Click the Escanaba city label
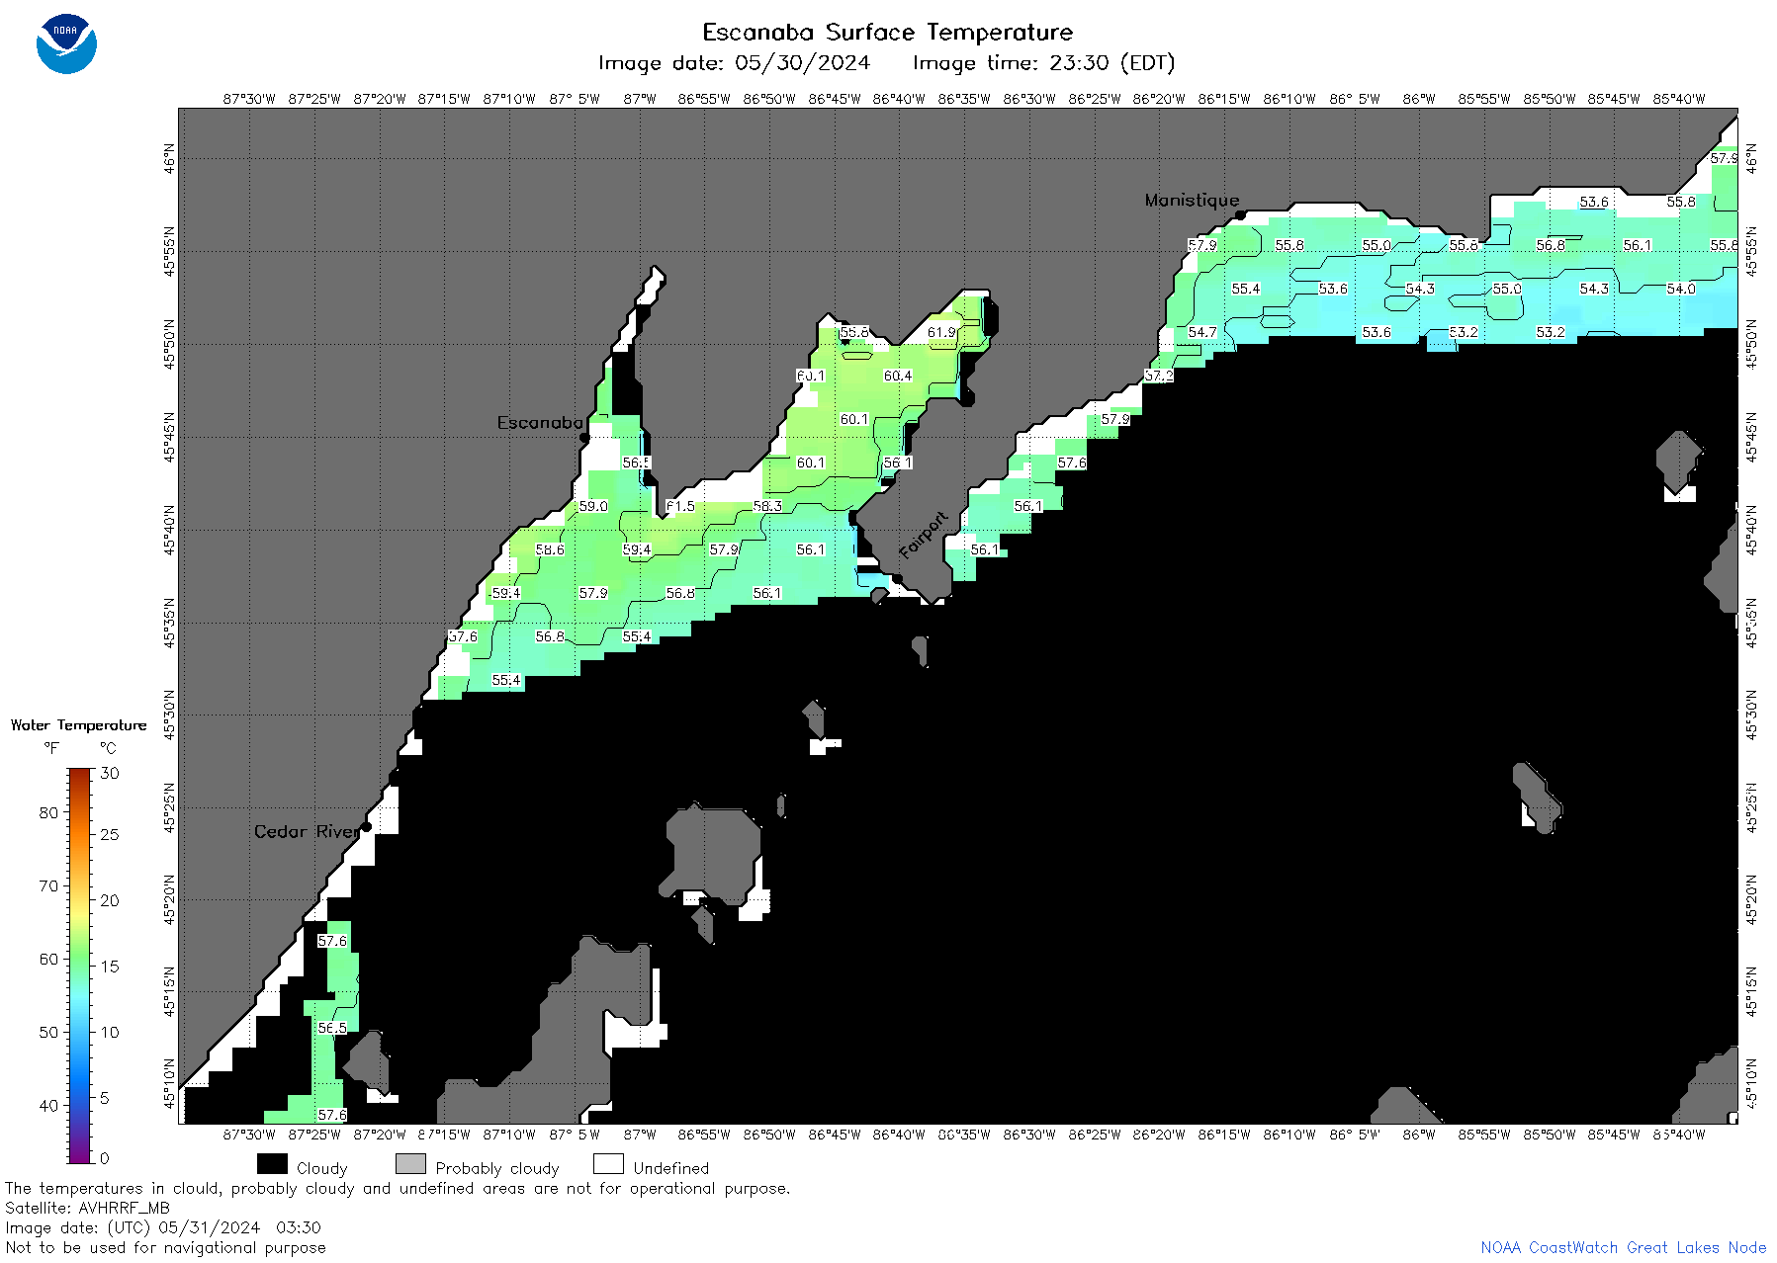 (540, 422)
